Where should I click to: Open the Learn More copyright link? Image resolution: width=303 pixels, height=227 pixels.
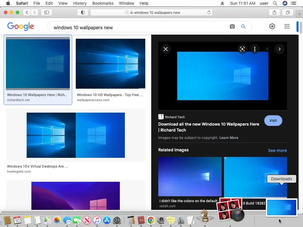coord(229,138)
